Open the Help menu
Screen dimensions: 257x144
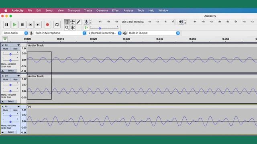[151, 10]
